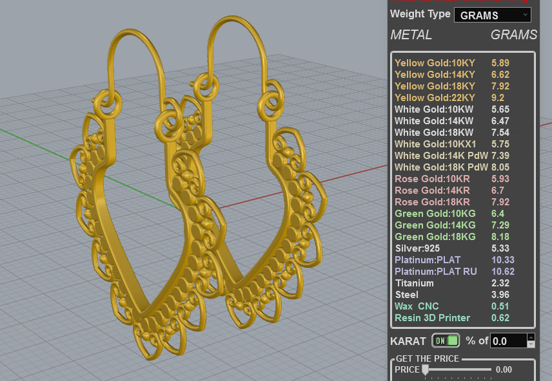Toggle the KARAT ON switch
The image size is (552, 381).
pyautogui.click(x=446, y=340)
